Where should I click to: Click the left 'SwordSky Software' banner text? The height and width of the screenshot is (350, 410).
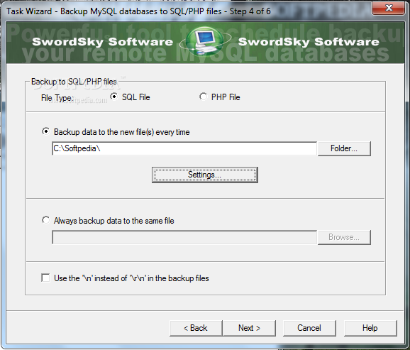point(102,42)
